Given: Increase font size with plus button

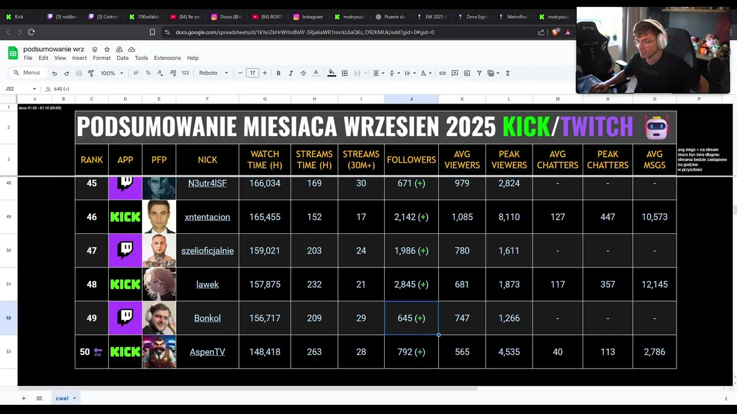Looking at the screenshot, I should tap(265, 73).
